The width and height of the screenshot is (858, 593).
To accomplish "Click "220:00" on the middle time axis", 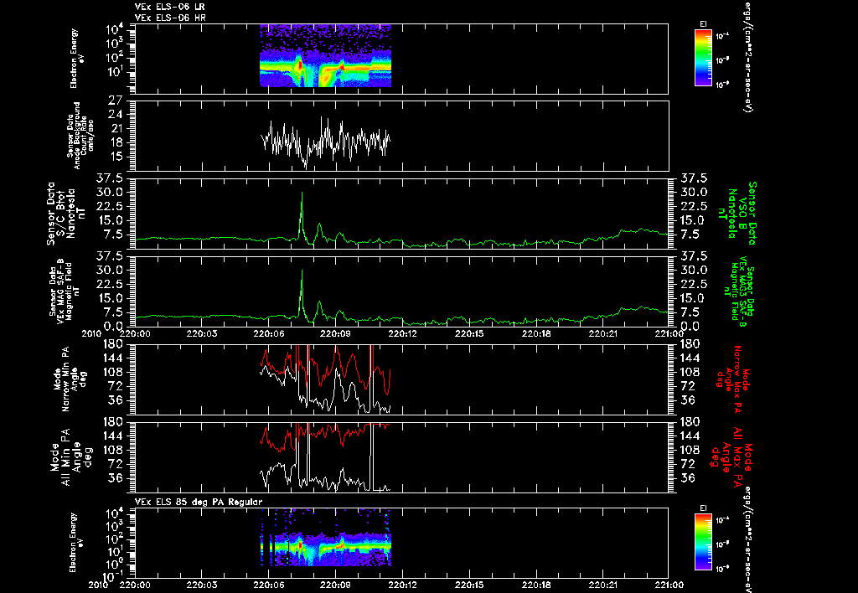I will [135, 333].
